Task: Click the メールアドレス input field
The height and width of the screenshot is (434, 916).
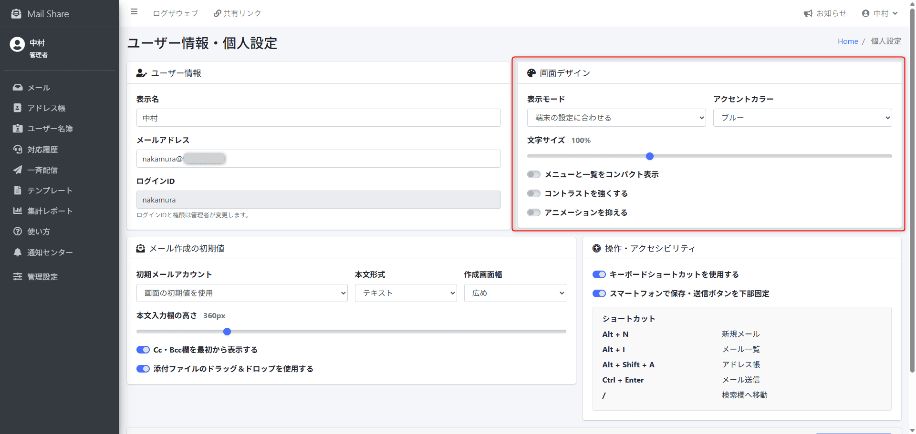Action: (x=319, y=159)
